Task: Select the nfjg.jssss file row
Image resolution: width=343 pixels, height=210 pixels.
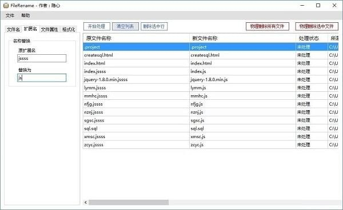Action: coord(210,104)
